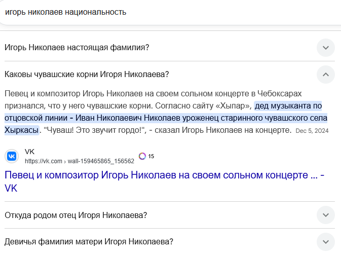The width and height of the screenshot is (341, 254).
Task: Click the VK favicon logo in result
Action: [x=12, y=156]
